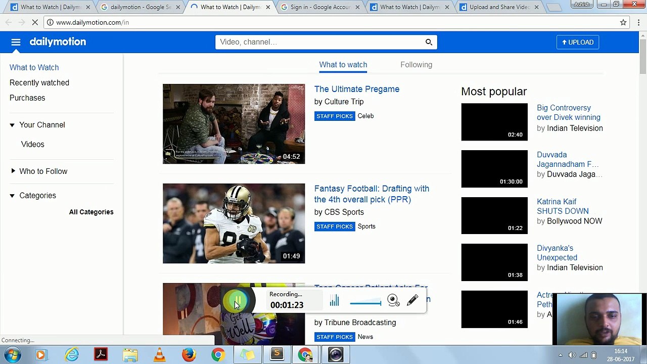The width and height of the screenshot is (647, 364).
Task: Open Adobe Reader from taskbar
Action: [101, 355]
